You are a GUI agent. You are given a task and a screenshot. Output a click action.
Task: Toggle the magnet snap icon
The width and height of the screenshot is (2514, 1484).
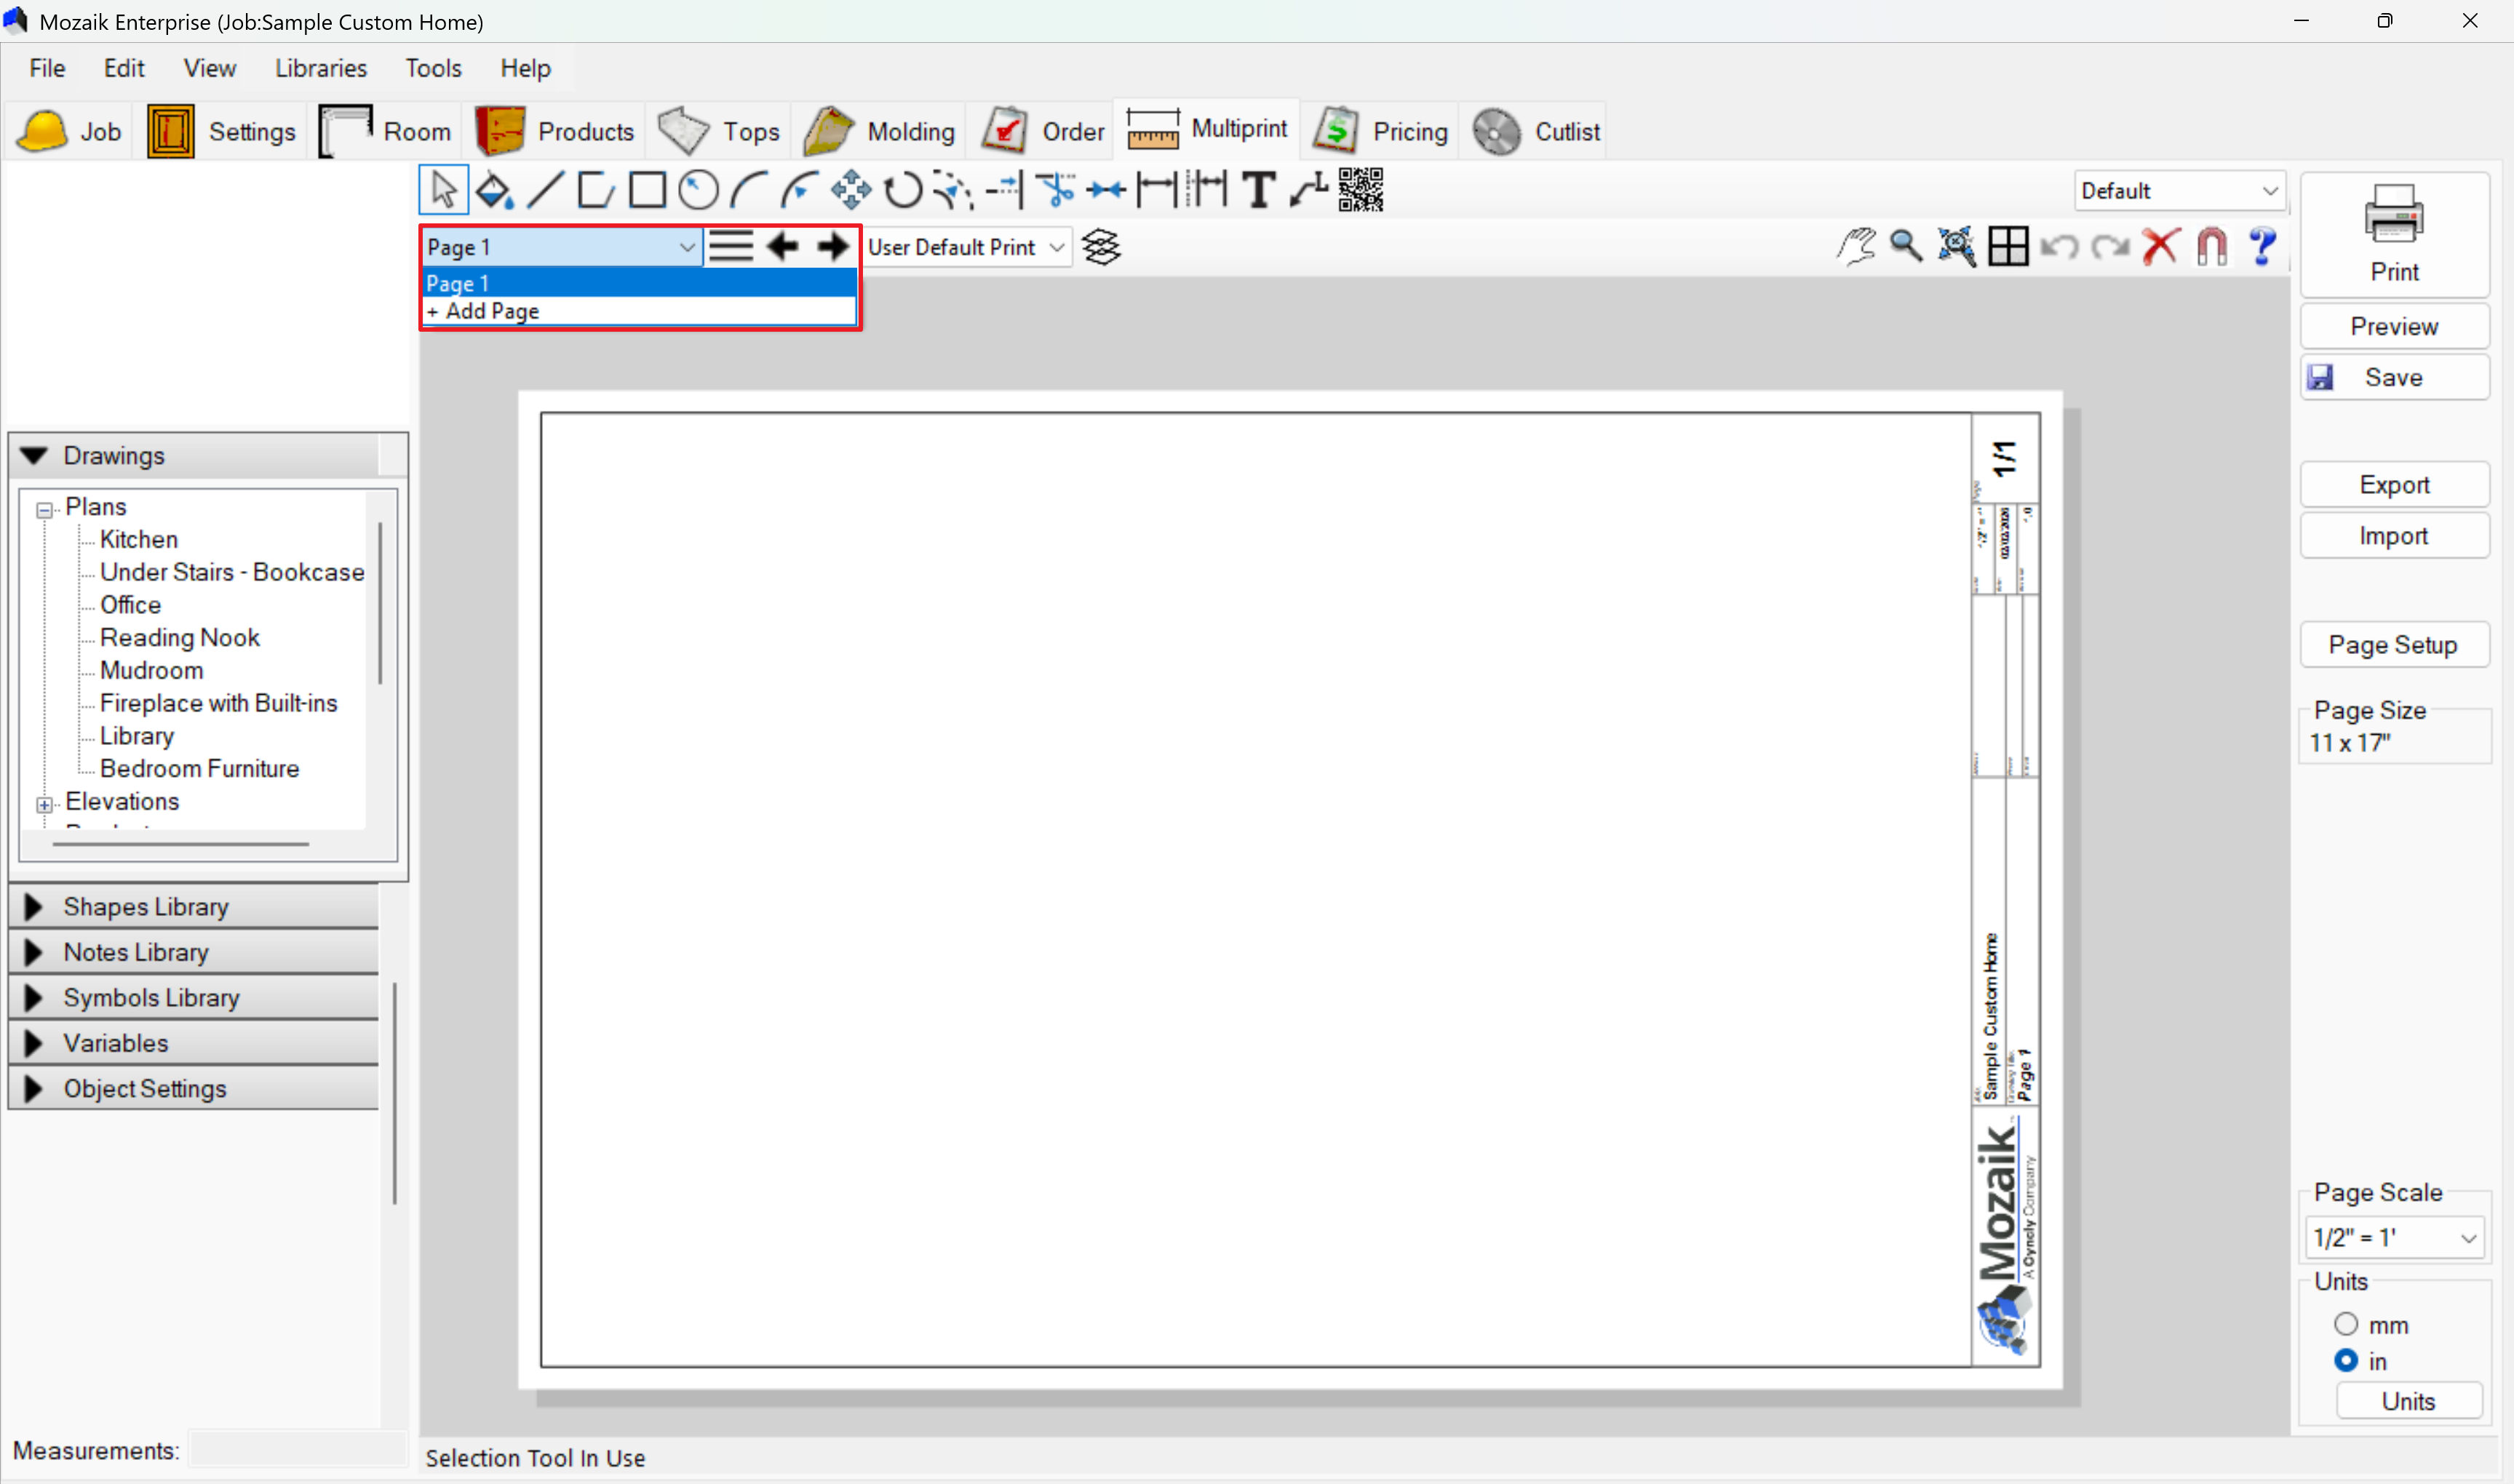2211,246
